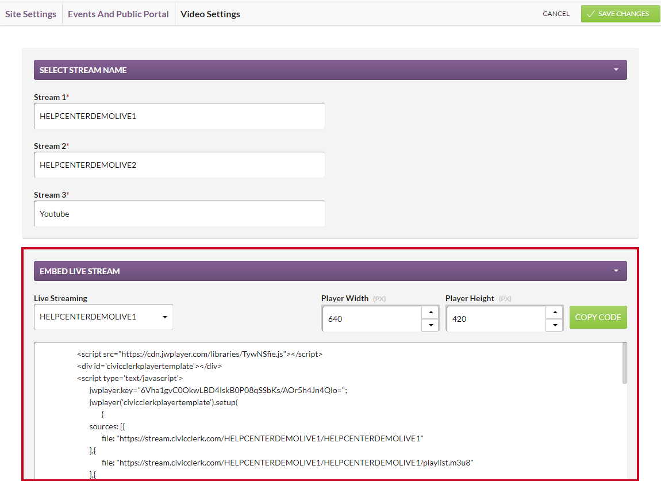The height and width of the screenshot is (481, 661).
Task: Click the playlist.m3u8 file URL line
Action: pos(287,463)
